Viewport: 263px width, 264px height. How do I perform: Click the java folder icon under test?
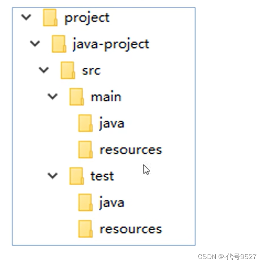(85, 202)
